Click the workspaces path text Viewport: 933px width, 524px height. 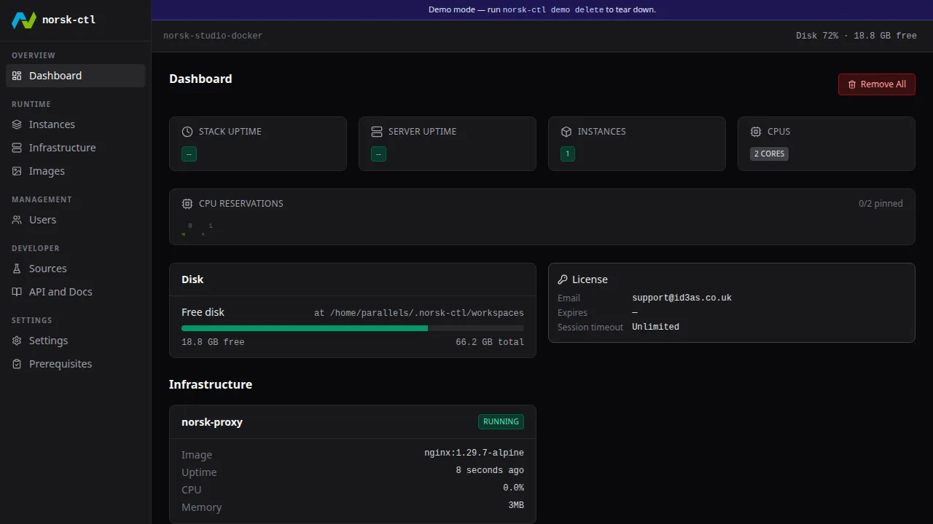[419, 314]
